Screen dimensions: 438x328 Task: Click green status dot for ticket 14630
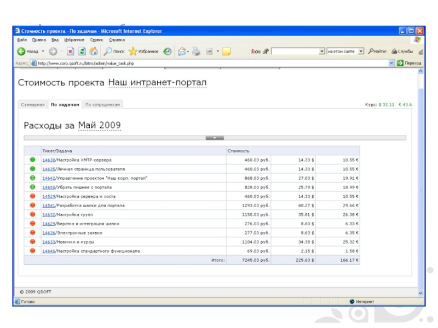coord(32,160)
